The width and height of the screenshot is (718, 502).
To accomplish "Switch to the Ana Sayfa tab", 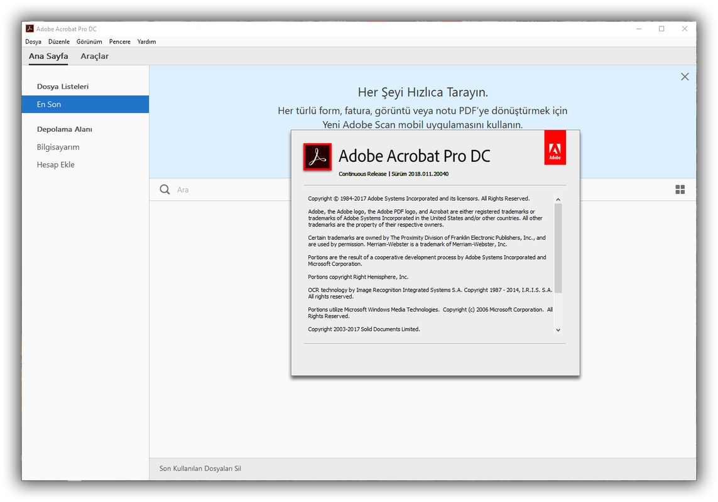I will 48,56.
